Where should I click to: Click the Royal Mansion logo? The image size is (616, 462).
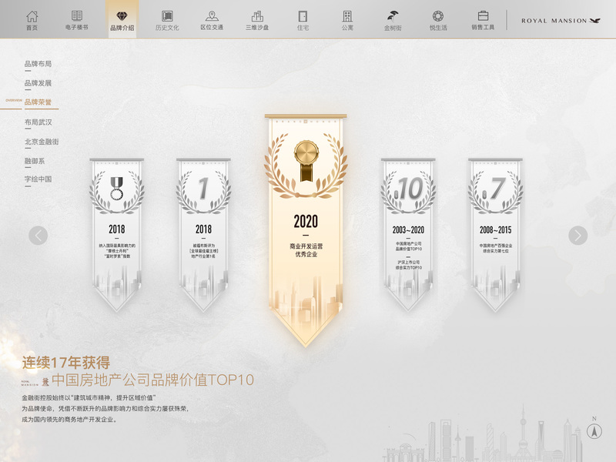pos(561,21)
